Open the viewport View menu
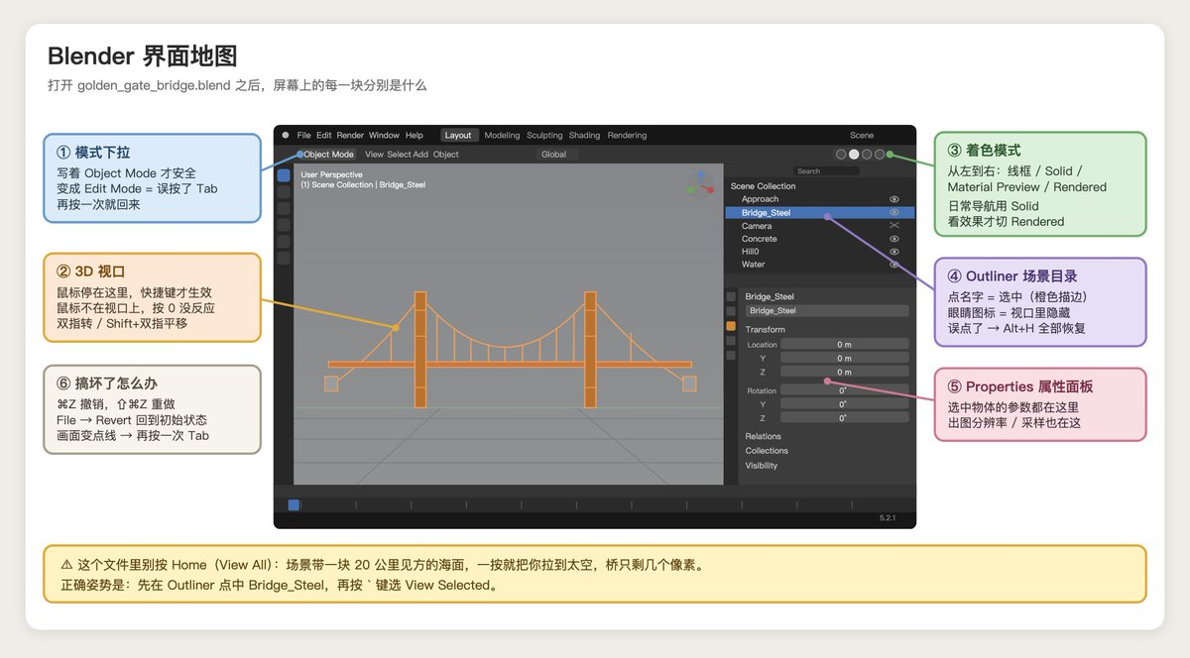Screen dimensions: 1190x658 pyautogui.click(x=374, y=155)
